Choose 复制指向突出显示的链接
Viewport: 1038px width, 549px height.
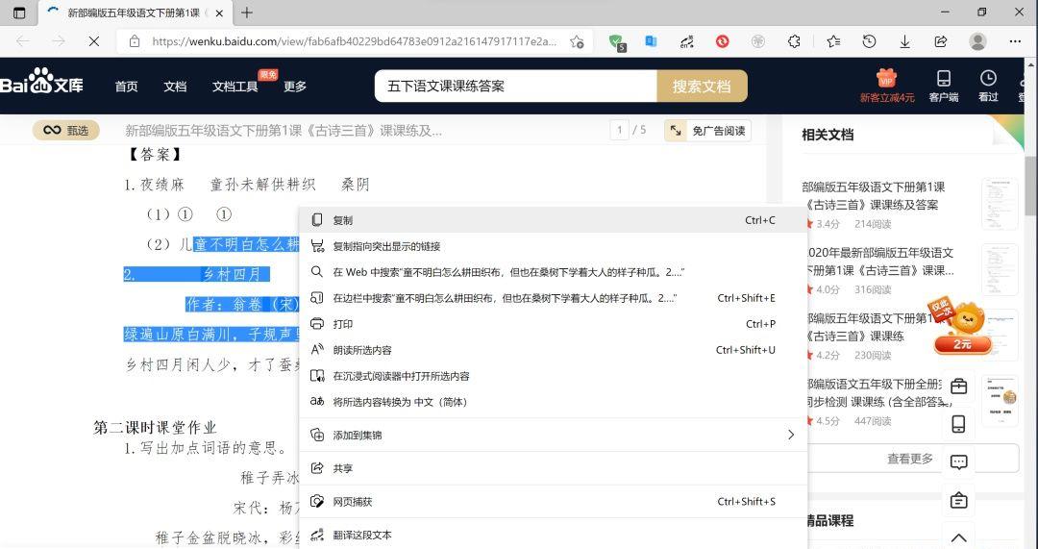[554, 246]
